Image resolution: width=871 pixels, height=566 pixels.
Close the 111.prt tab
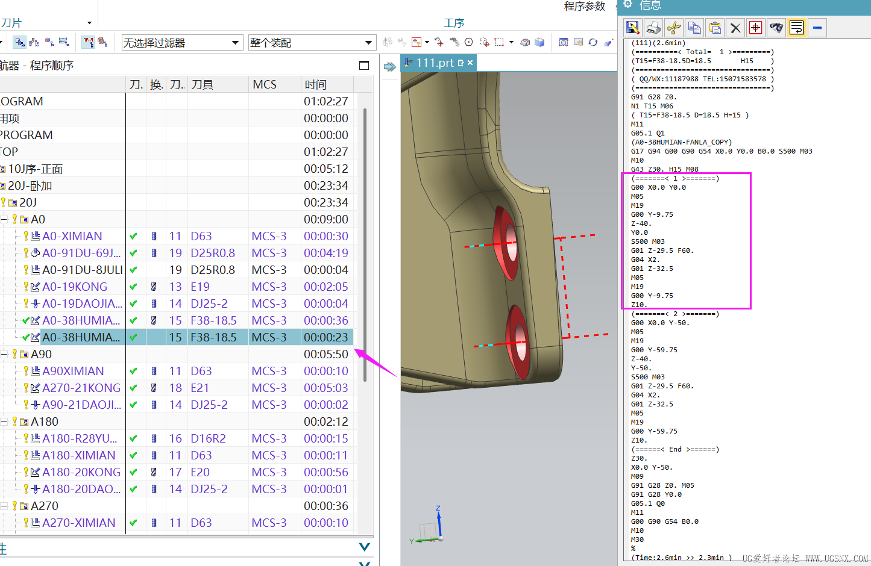click(470, 63)
